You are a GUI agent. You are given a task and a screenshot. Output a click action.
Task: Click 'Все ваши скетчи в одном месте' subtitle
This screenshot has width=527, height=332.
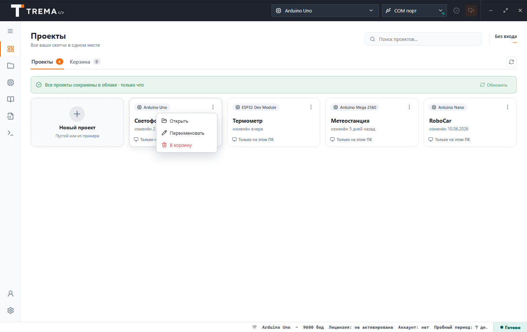pos(65,45)
